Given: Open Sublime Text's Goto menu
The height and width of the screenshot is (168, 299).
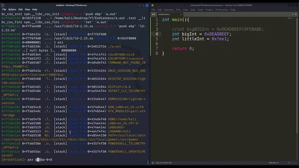Looking at the screenshot, I should [193, 10].
